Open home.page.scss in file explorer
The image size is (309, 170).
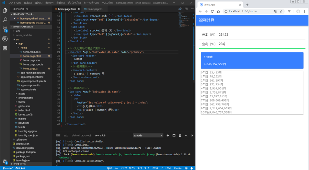pyautogui.click(x=32, y=60)
